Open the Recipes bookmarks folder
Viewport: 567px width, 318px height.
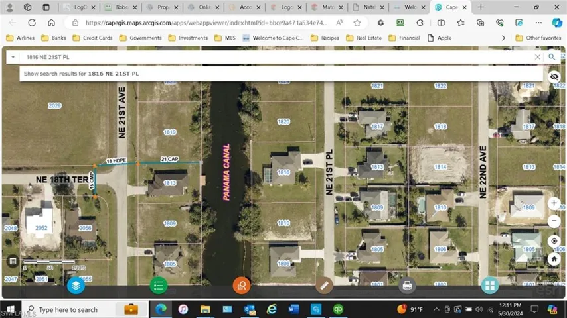[325, 38]
